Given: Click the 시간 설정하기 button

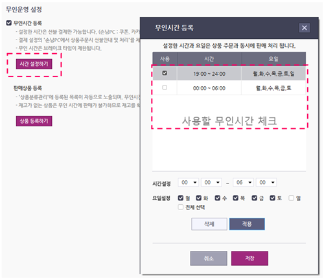Looking at the screenshot, I should [x=34, y=64].
